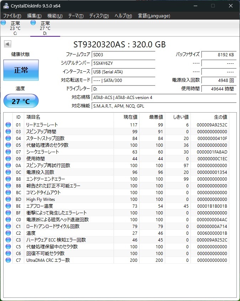240x301 pixels.
Task: Click power-on count field 4948 回
Action: [x=219, y=80]
